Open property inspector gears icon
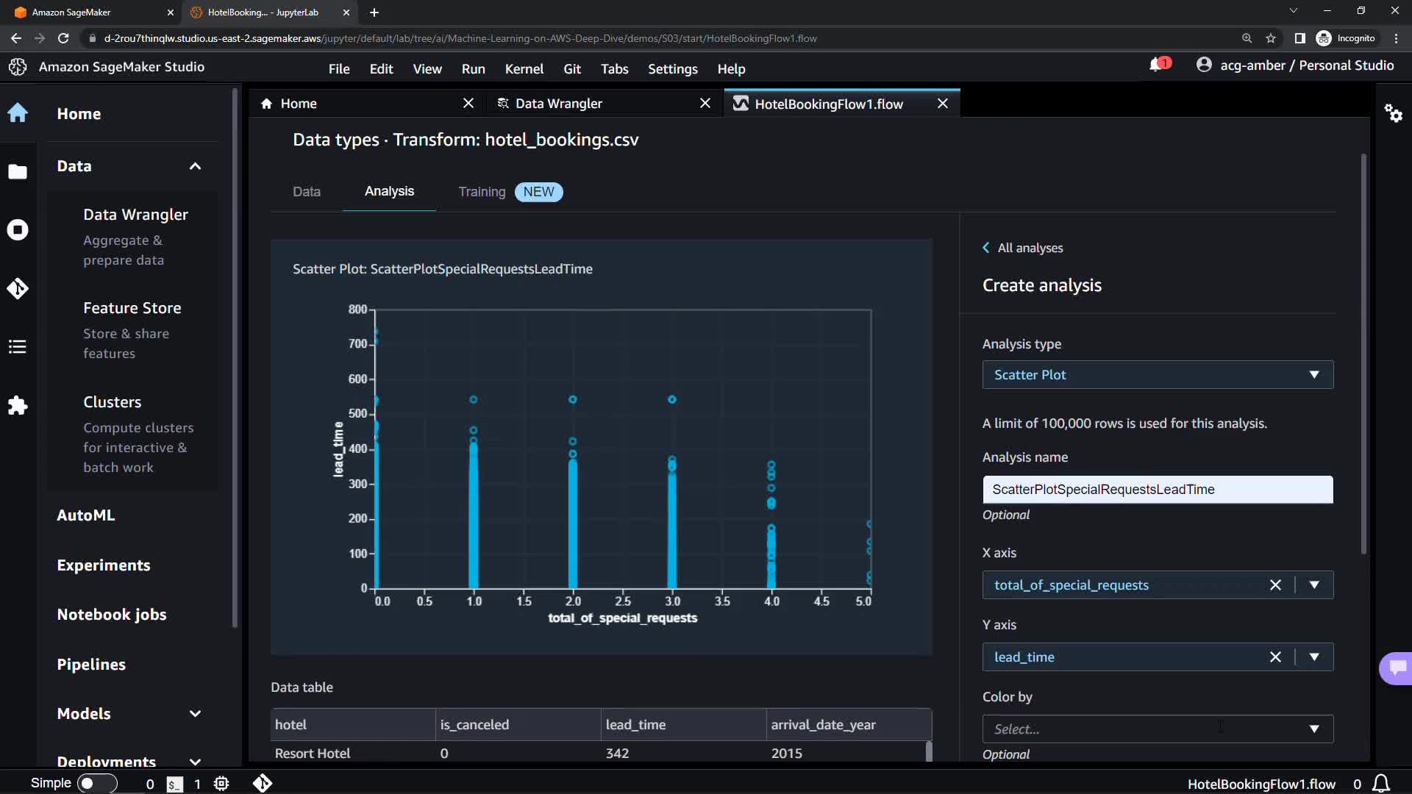The image size is (1412, 794). point(1394,113)
